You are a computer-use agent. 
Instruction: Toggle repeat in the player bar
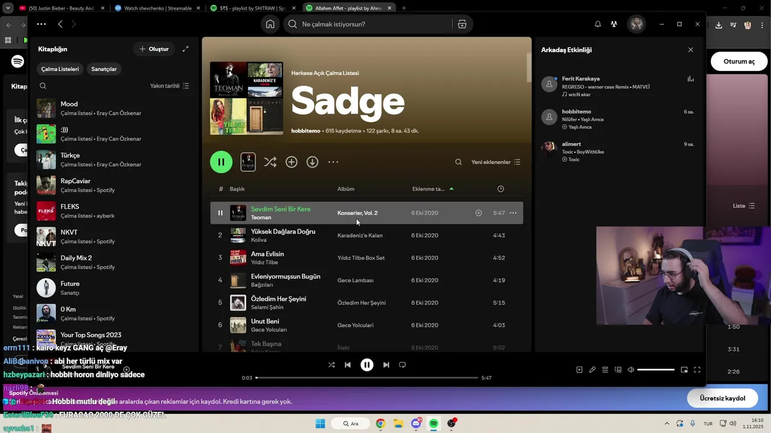tap(402, 364)
